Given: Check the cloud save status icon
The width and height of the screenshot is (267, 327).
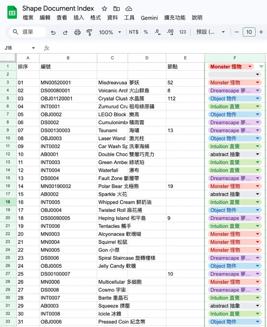Looking at the screenshot, I should tap(129, 8).
